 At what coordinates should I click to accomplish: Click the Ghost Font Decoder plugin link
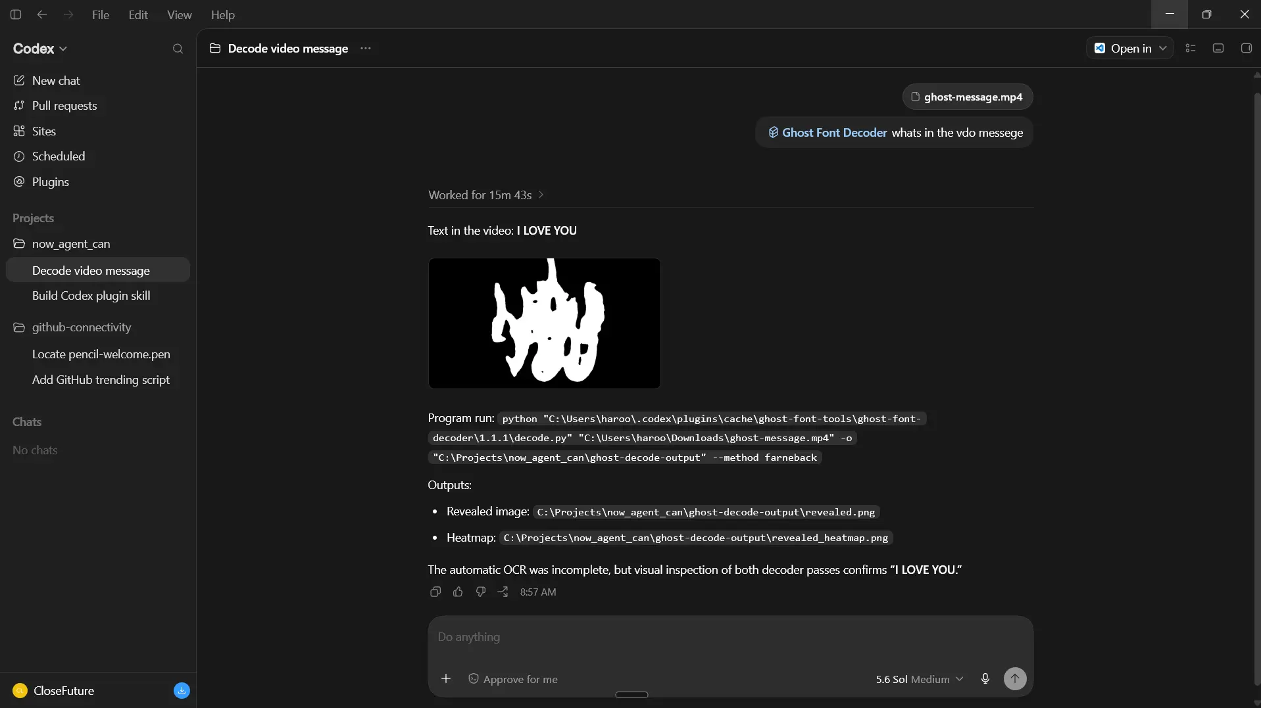(828, 132)
